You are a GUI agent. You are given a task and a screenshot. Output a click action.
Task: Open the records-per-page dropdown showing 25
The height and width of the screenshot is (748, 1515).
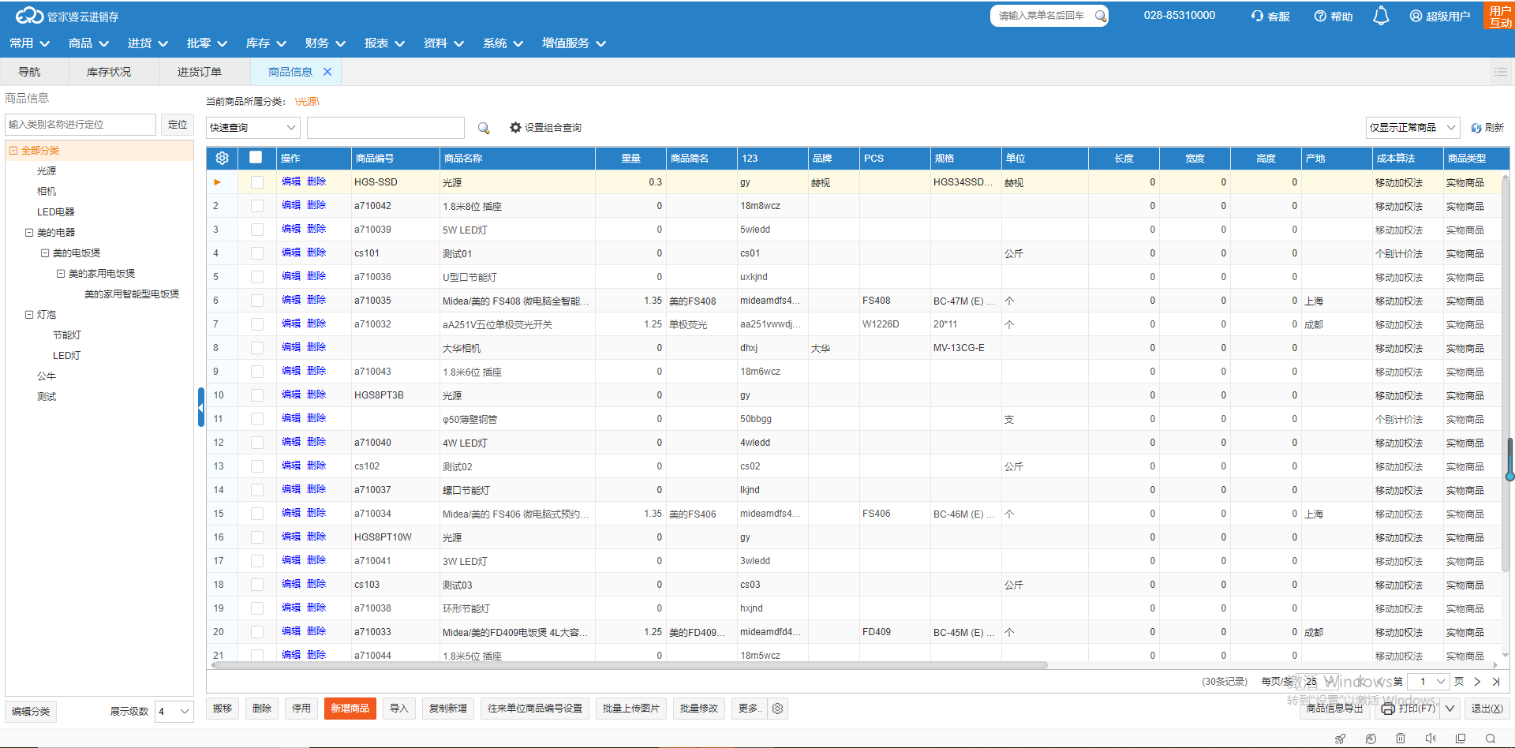pos(1319,682)
